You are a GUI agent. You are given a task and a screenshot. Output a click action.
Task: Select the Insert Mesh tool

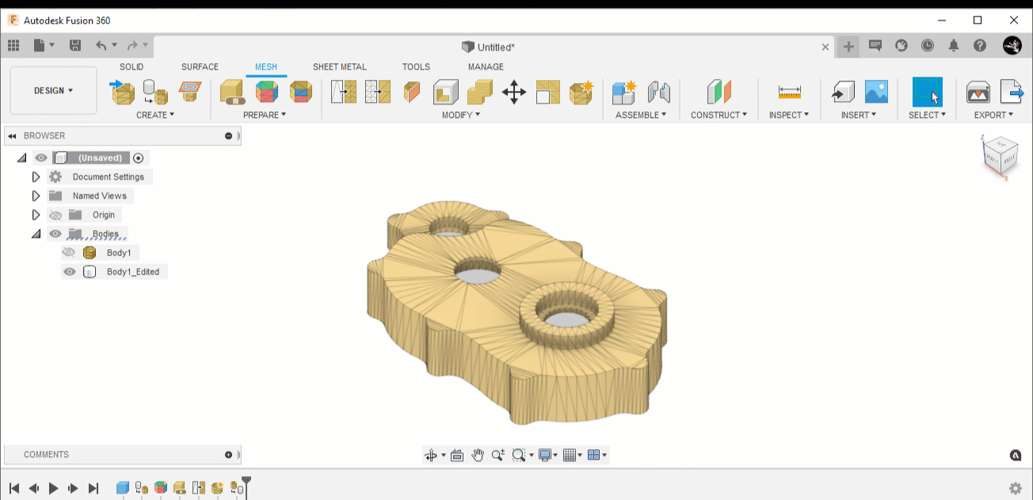coord(122,92)
